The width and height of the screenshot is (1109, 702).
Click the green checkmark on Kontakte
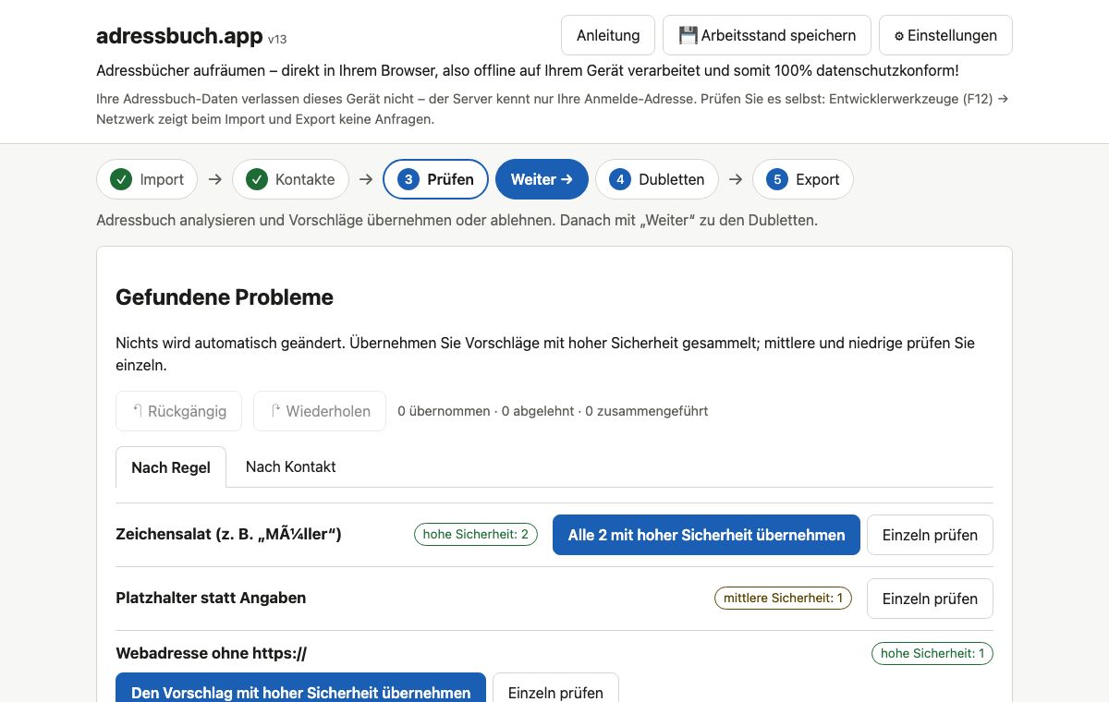coord(257,179)
